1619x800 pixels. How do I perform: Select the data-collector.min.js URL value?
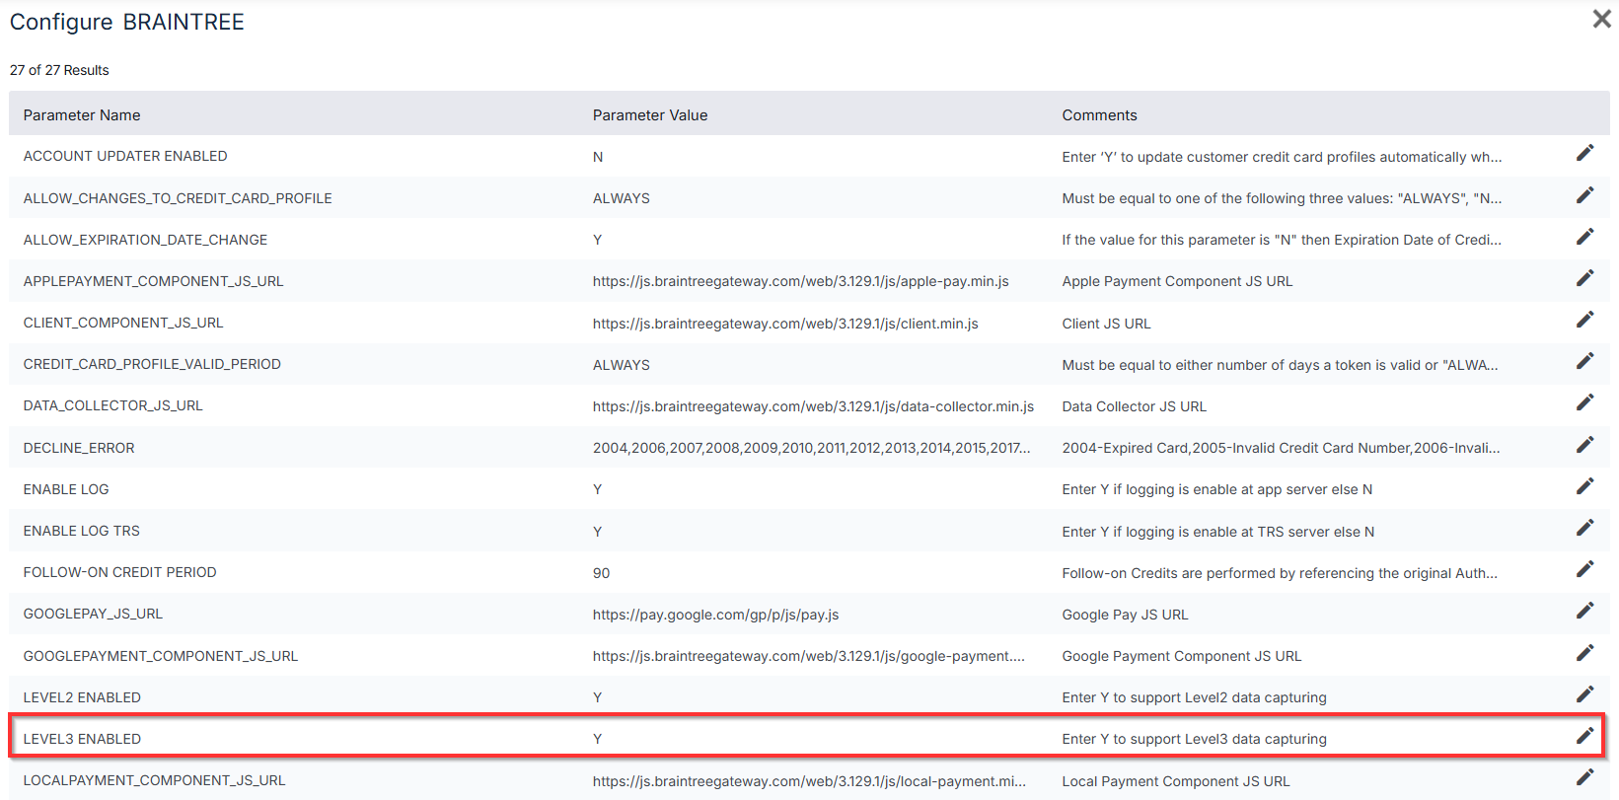[x=814, y=406]
